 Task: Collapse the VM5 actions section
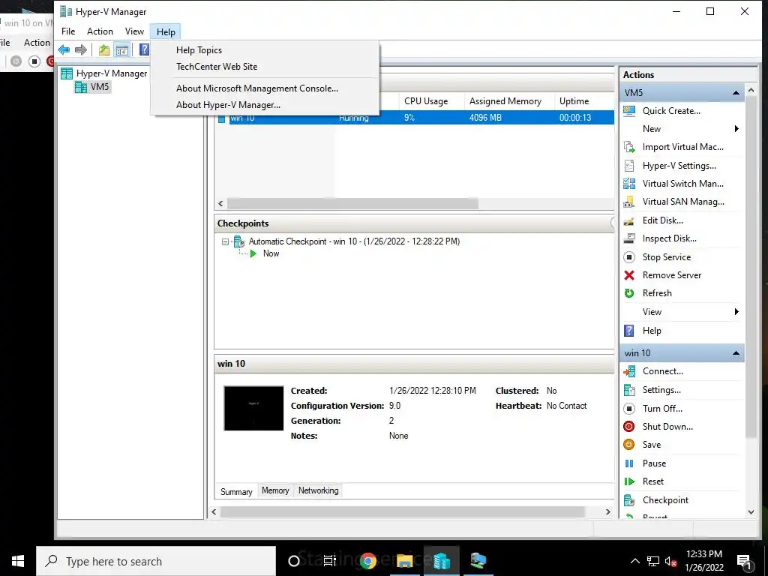736,92
